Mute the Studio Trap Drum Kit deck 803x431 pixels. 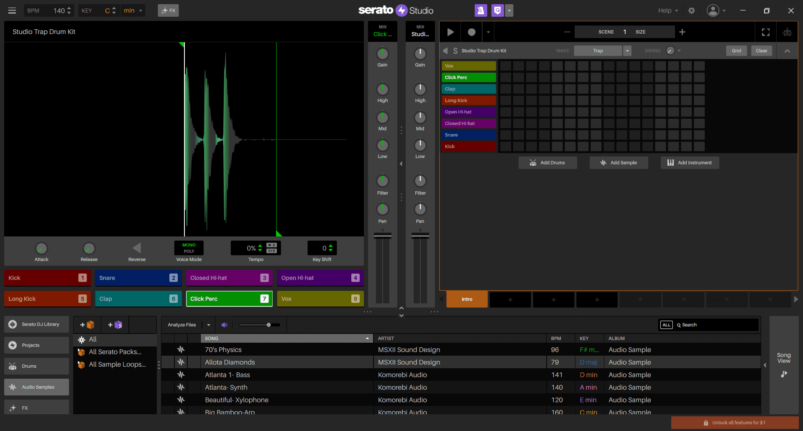point(445,51)
